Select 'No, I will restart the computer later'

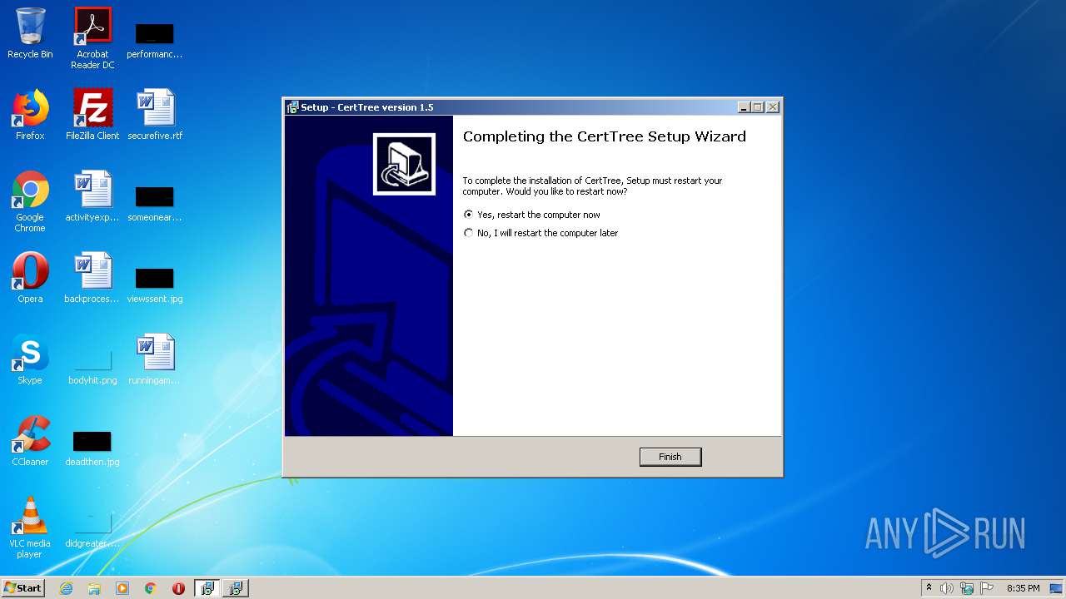pos(540,233)
